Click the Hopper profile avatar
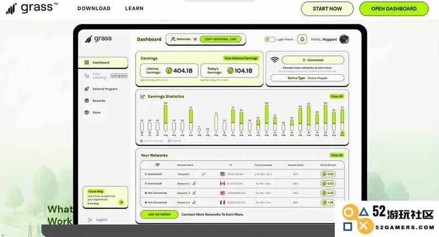Screen dimensions: 439x237 tap(344, 39)
